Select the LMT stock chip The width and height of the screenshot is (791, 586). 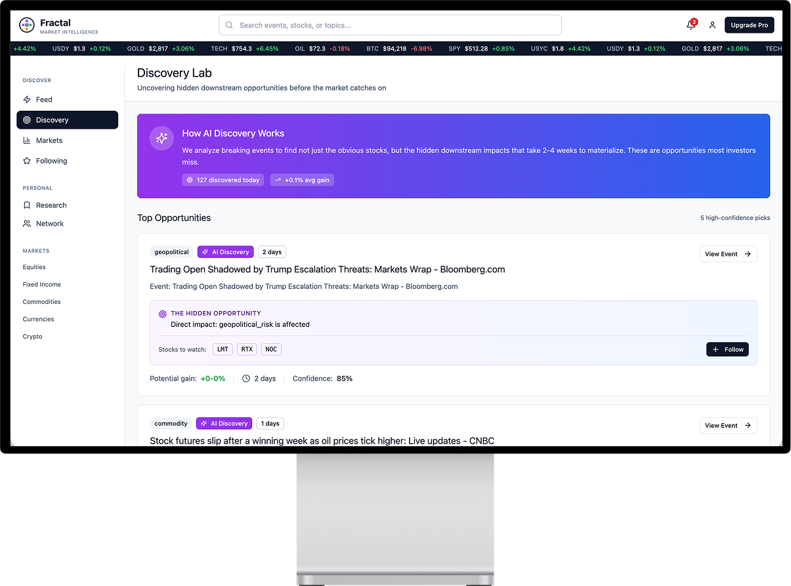pyautogui.click(x=223, y=350)
